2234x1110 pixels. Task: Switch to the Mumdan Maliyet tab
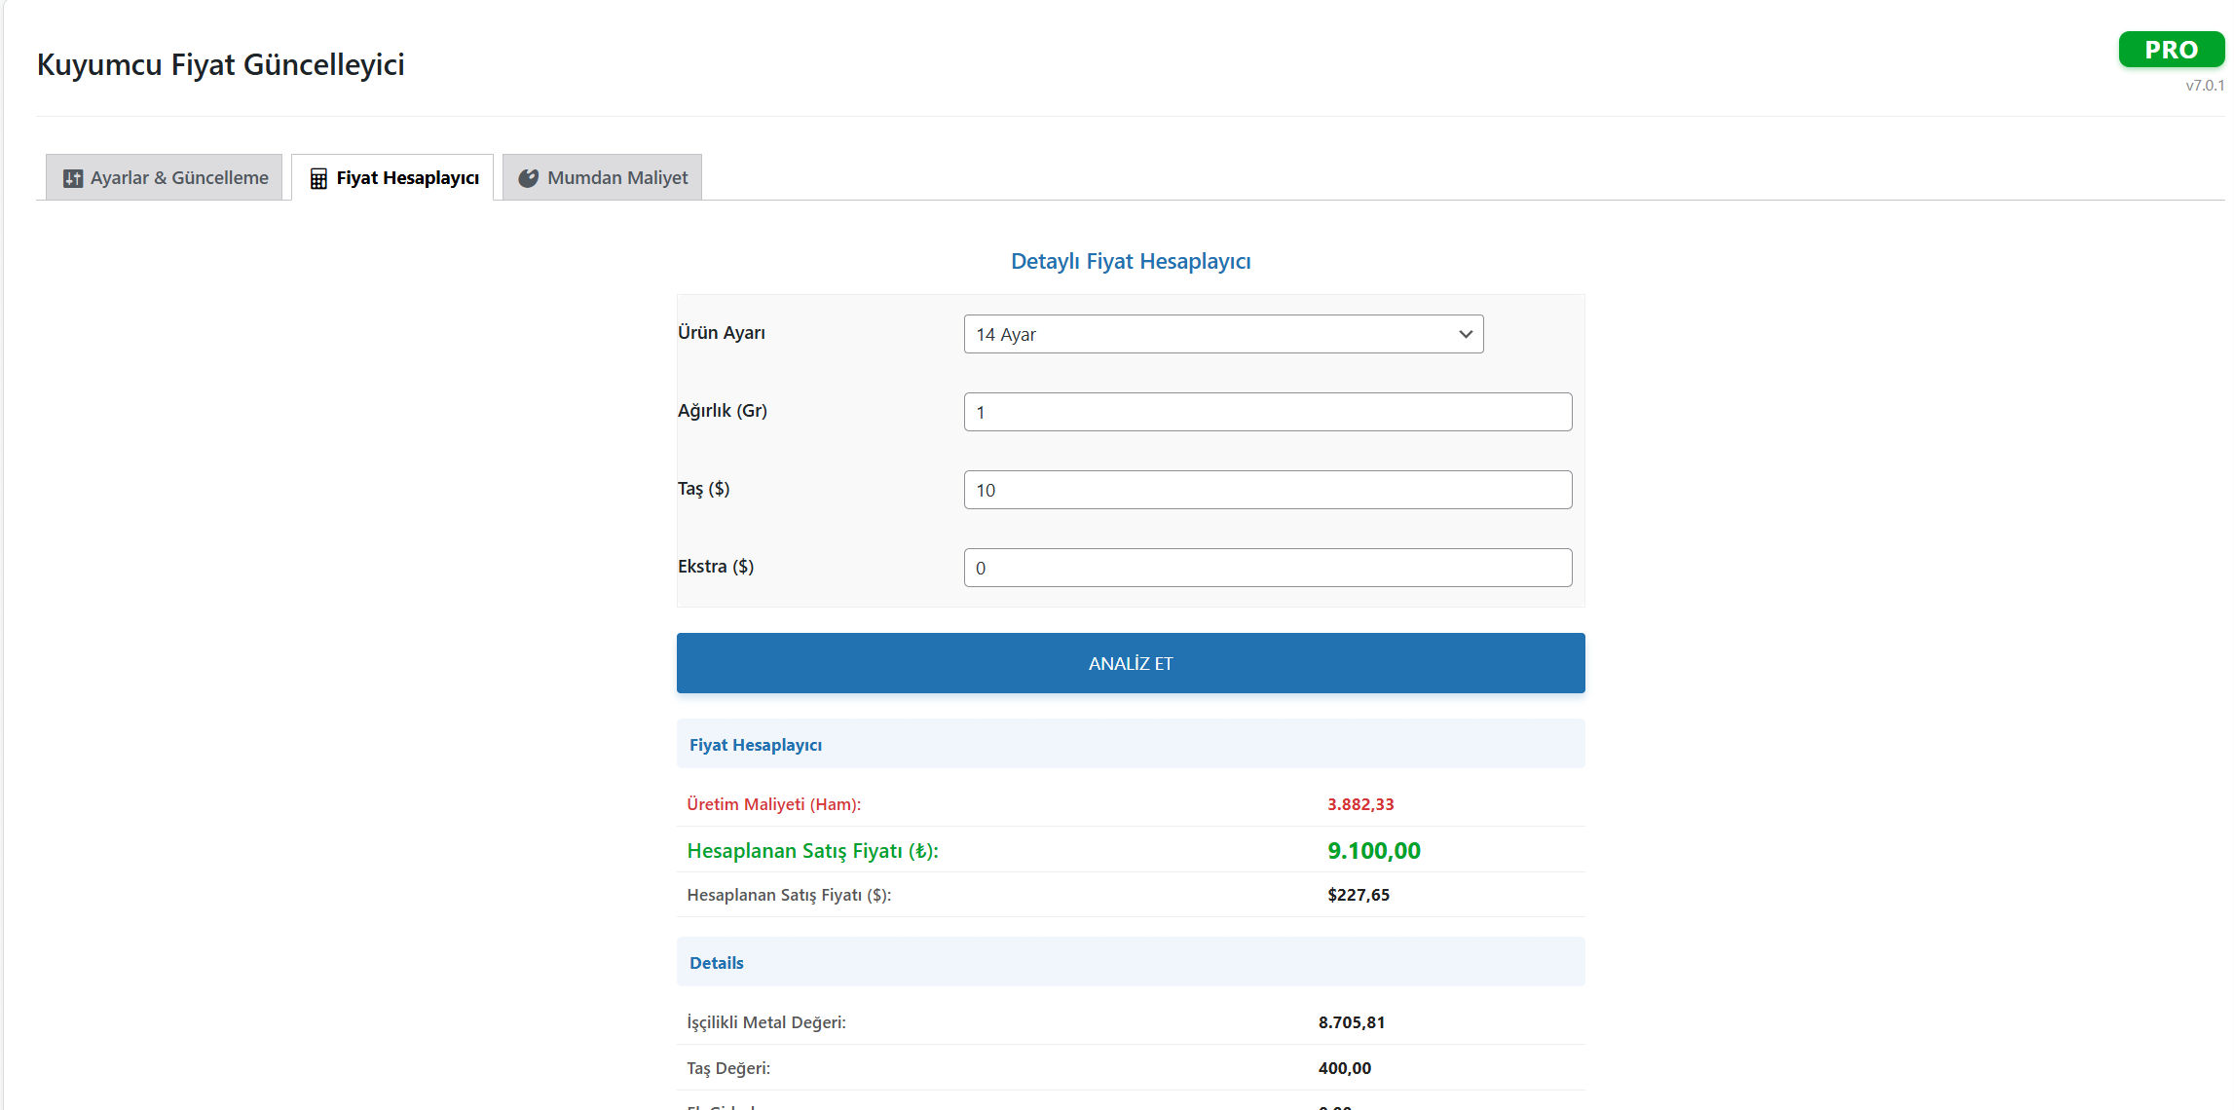pos(602,177)
